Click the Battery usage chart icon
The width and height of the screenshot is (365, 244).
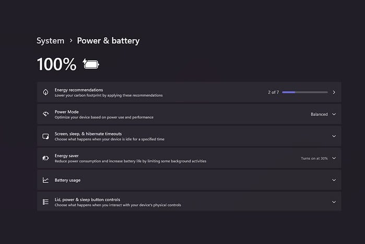[45, 180]
